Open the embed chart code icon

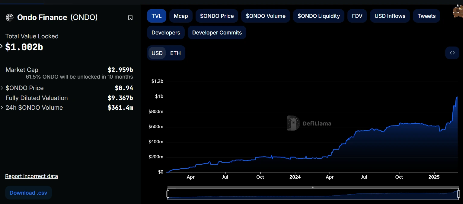click(452, 53)
